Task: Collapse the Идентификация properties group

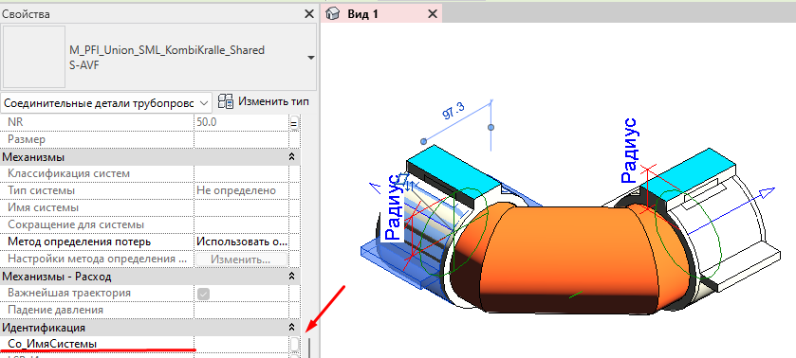Action: point(292,327)
